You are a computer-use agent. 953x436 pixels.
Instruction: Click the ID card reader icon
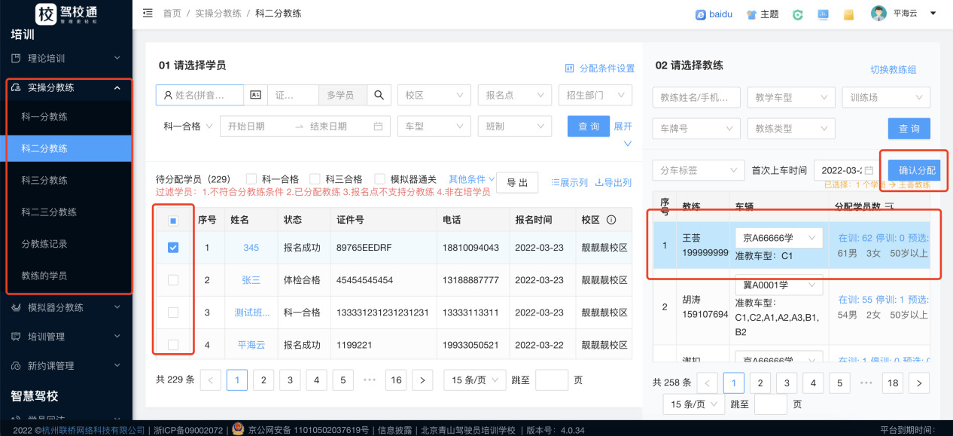255,95
